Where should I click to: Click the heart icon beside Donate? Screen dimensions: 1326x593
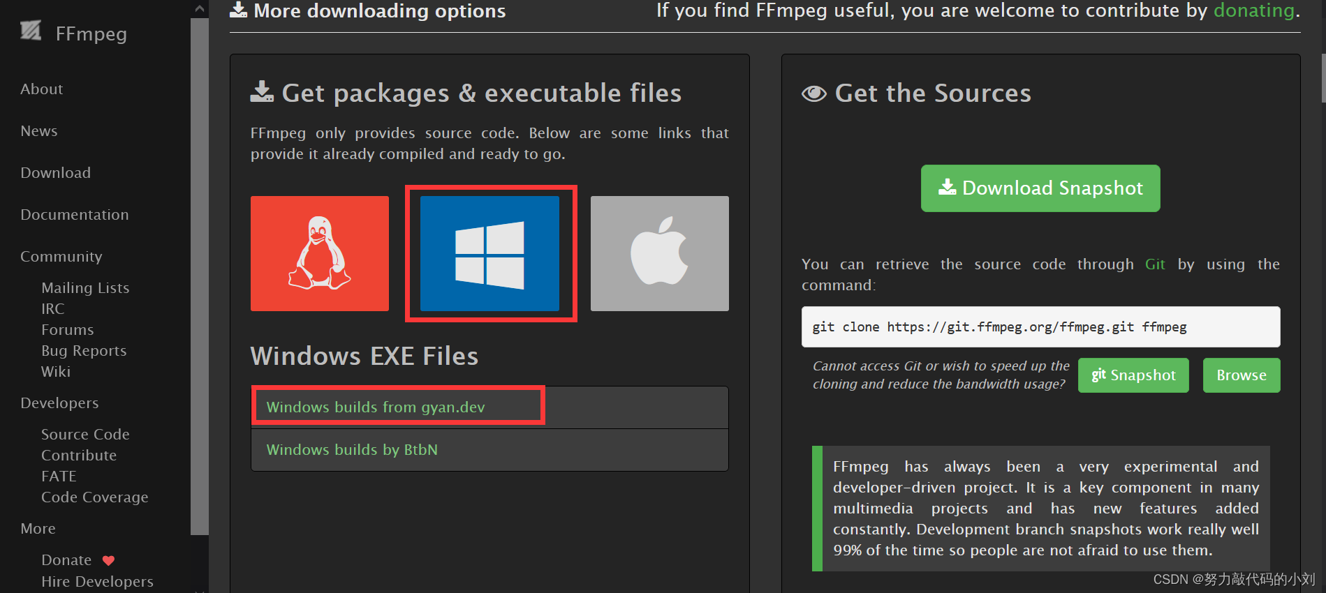pos(108,560)
